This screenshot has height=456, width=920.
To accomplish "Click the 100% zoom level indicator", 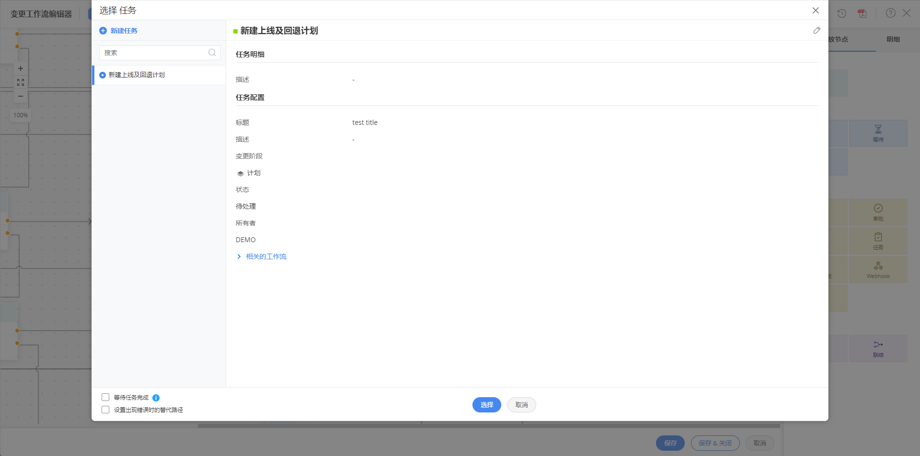I will tap(21, 115).
